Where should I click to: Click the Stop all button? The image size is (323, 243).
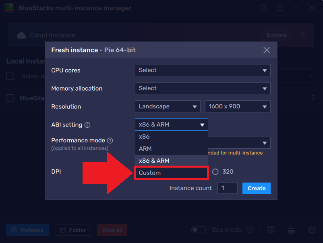(x=112, y=230)
